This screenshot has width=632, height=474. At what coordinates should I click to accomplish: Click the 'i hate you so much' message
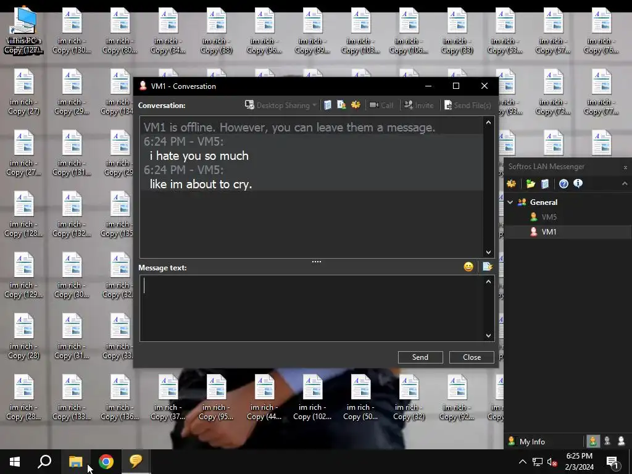coord(199,156)
